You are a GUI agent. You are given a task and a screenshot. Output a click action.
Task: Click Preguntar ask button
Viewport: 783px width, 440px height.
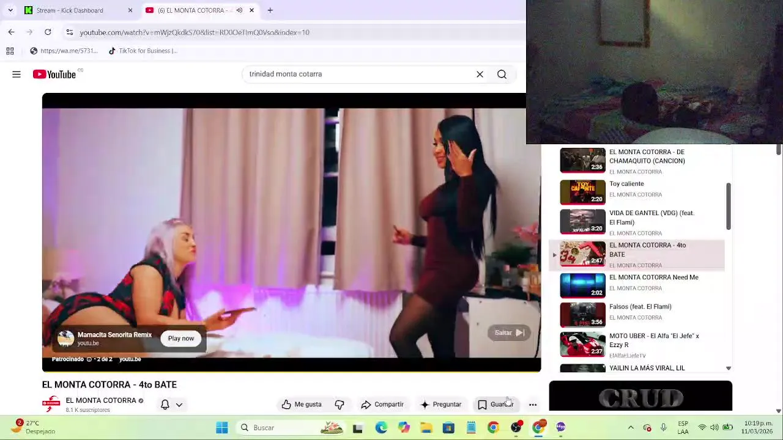(x=441, y=404)
